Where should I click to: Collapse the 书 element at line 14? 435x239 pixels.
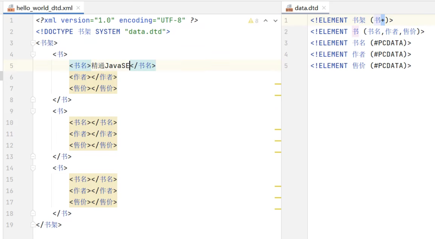33,168
